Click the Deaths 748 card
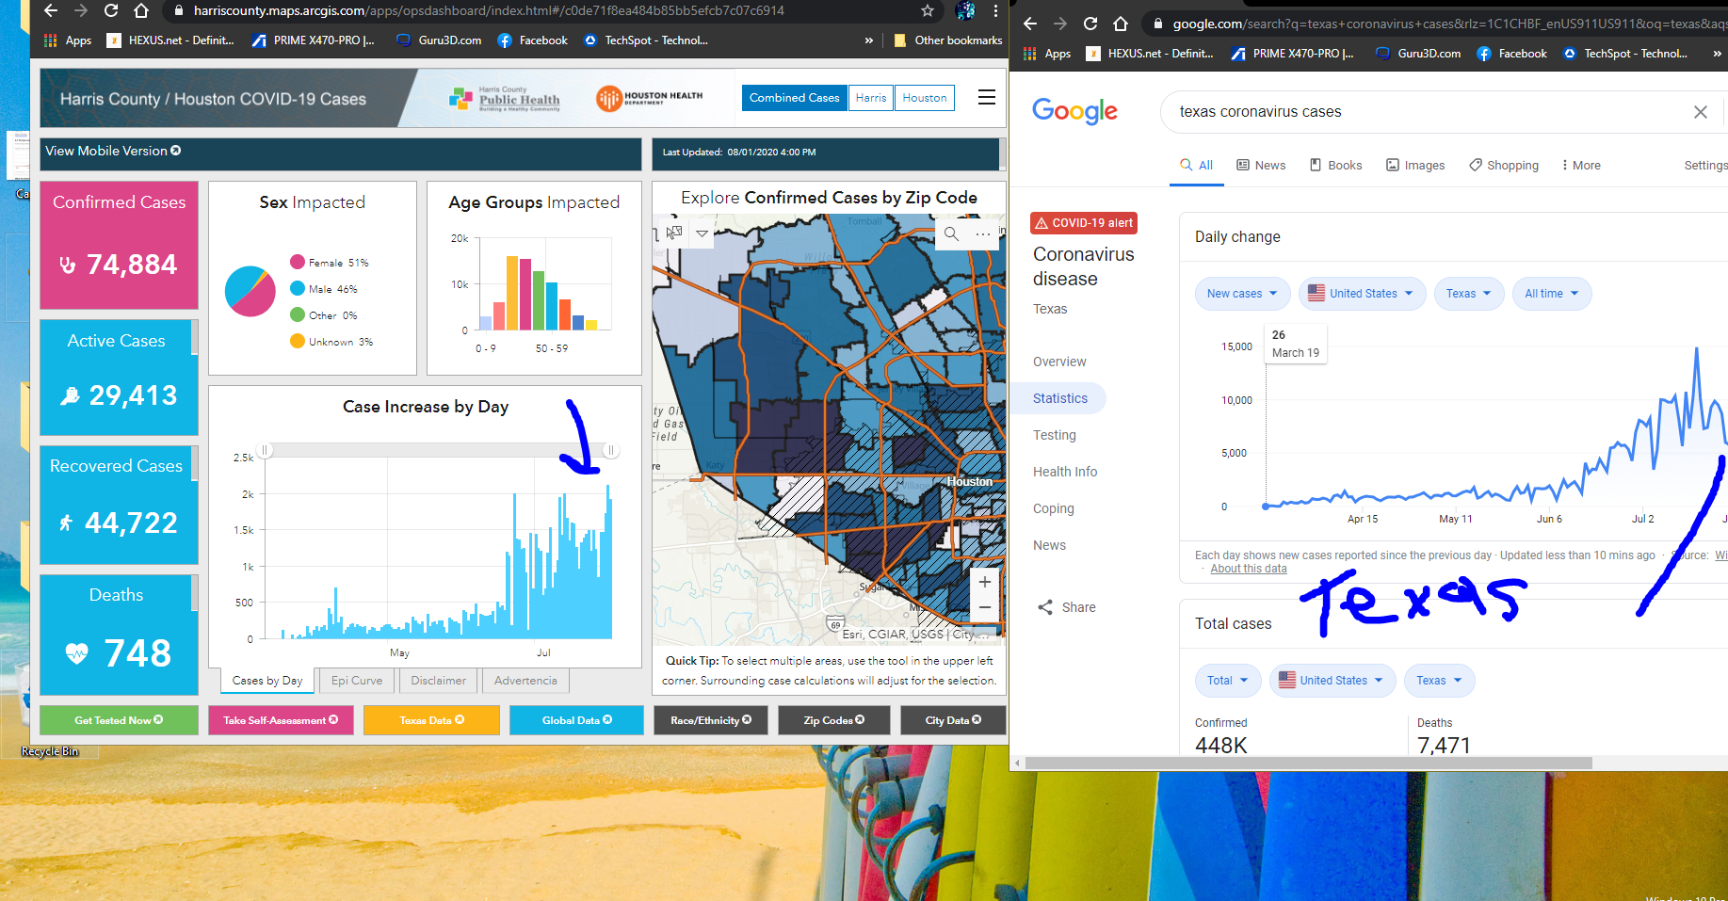The image size is (1728, 901). click(119, 635)
